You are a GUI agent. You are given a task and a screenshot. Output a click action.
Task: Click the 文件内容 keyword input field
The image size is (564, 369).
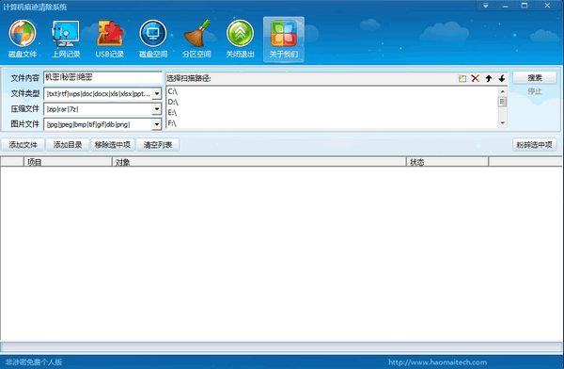(x=102, y=77)
